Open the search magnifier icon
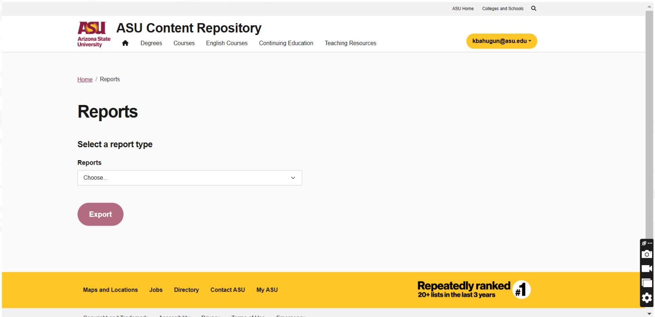Image resolution: width=655 pixels, height=317 pixels. (x=534, y=8)
